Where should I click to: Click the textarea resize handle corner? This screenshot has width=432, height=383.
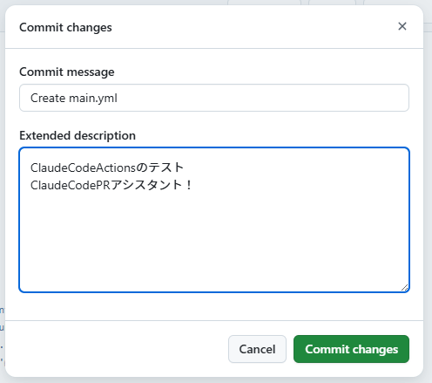405,288
